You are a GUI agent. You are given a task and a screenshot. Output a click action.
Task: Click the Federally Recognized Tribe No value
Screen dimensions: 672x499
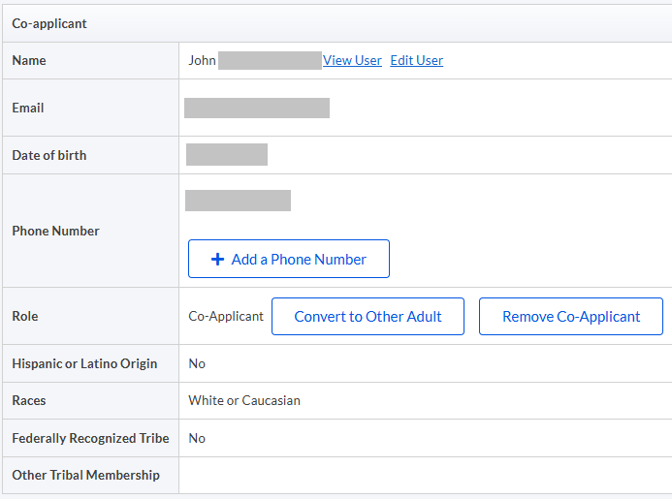197,438
